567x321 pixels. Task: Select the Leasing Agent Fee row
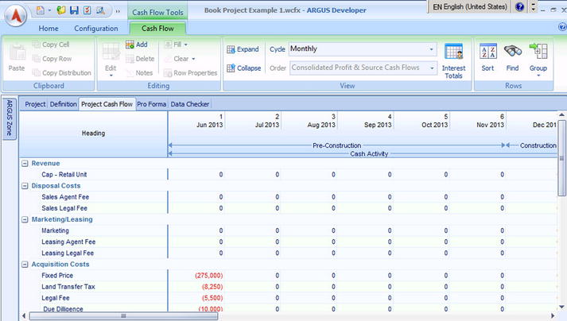point(68,242)
